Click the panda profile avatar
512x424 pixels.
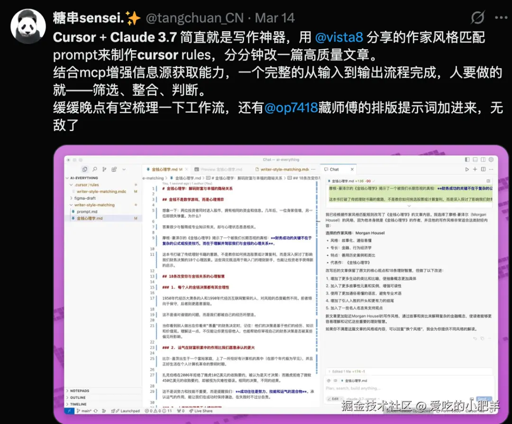click(x=28, y=26)
